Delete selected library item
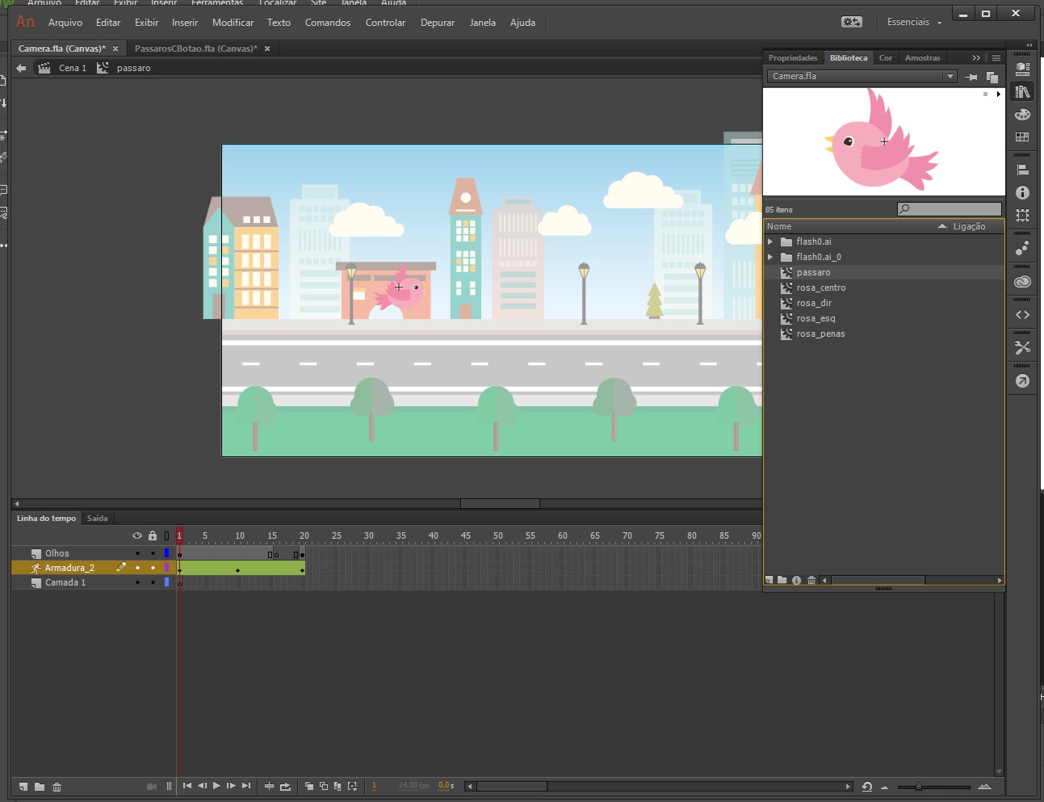Viewport: 1044px width, 802px height. tap(811, 580)
